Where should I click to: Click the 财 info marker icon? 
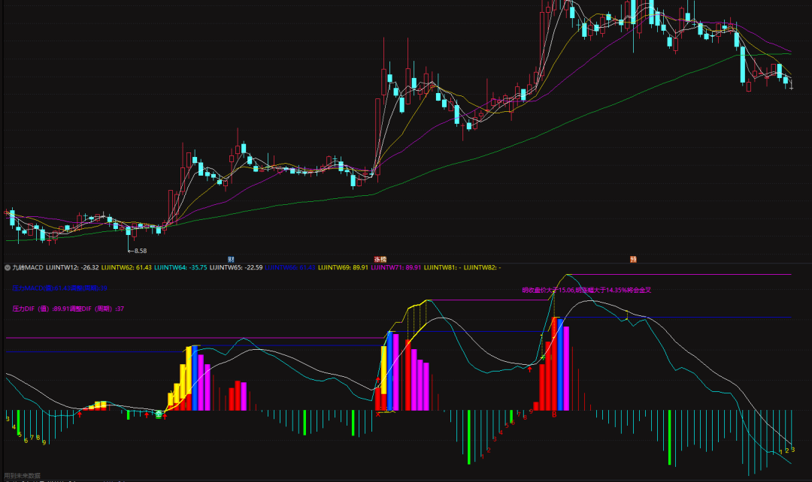click(x=230, y=259)
